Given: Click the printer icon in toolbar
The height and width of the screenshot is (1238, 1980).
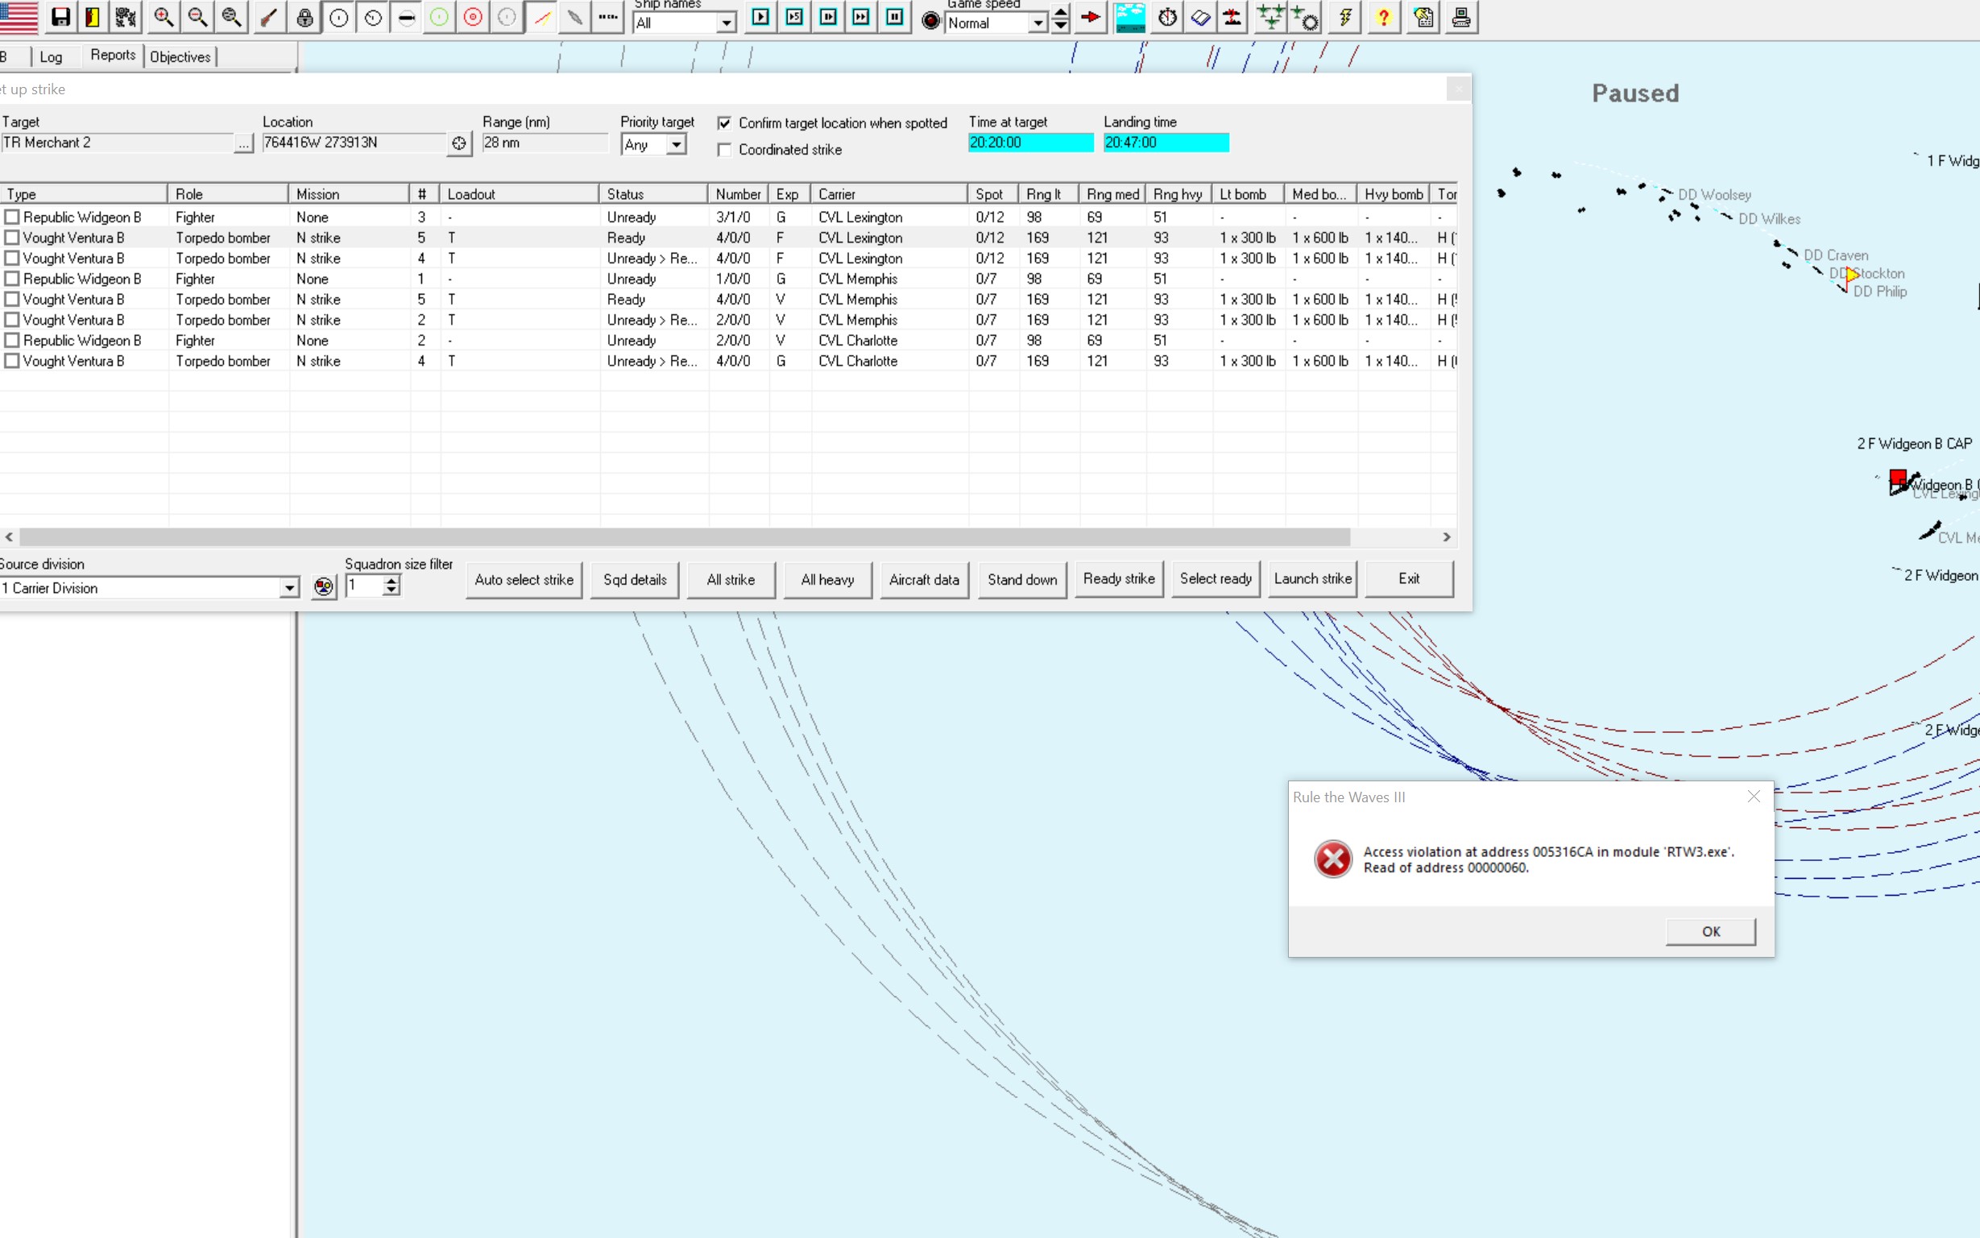Looking at the screenshot, I should [1460, 17].
